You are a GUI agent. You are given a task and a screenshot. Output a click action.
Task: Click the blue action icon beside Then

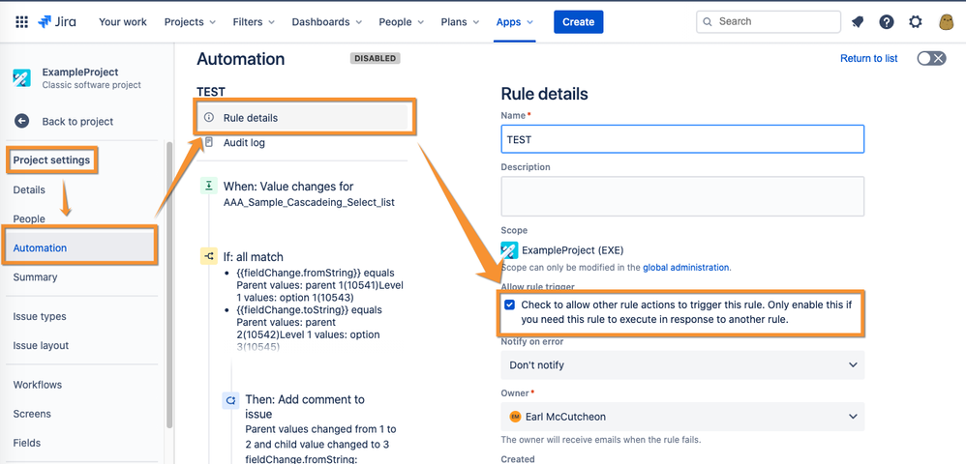click(231, 400)
